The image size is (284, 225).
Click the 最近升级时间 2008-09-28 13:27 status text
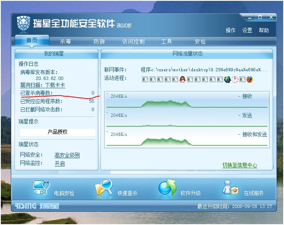(x=235, y=206)
